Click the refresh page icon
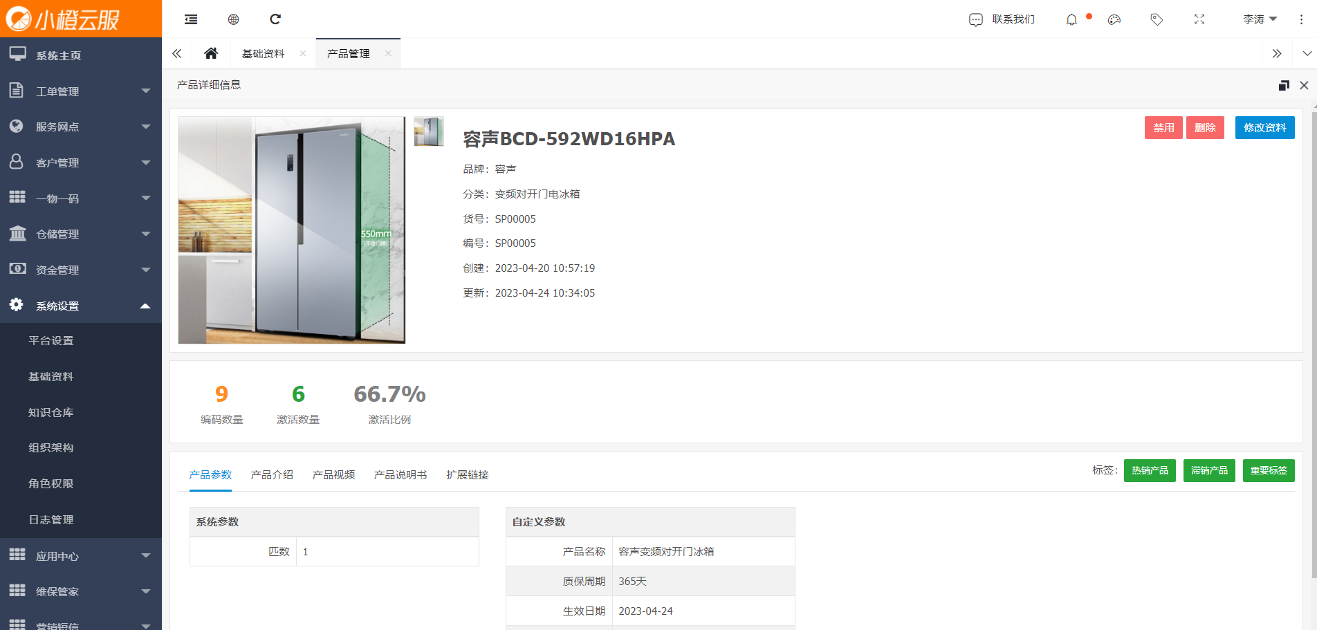 coord(275,19)
